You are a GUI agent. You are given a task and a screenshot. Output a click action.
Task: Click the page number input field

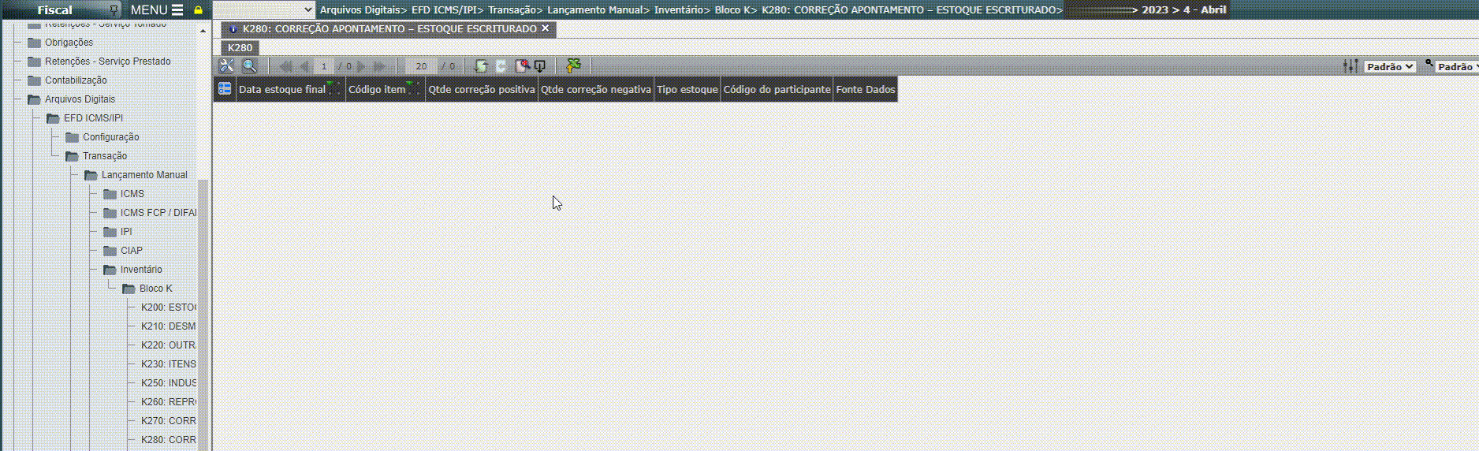pyautogui.click(x=323, y=66)
